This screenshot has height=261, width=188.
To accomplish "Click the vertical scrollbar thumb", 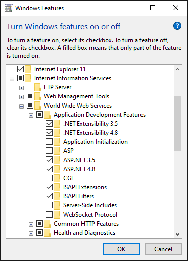I will (177, 124).
